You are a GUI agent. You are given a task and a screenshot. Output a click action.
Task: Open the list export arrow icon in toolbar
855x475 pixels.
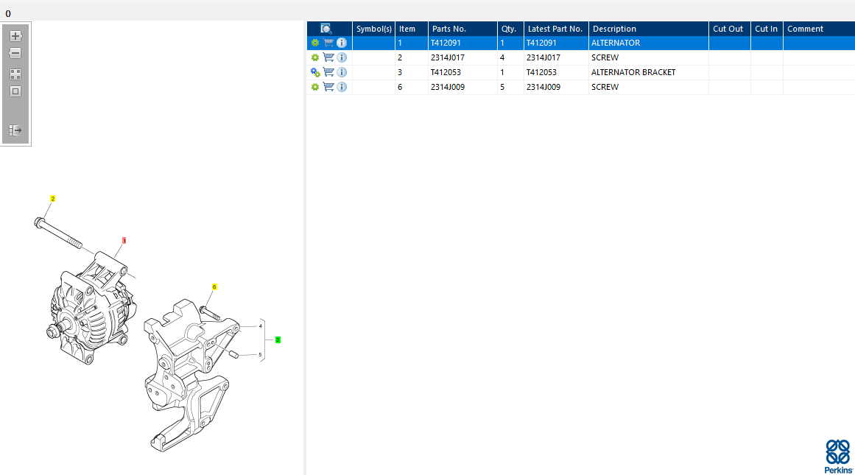pos(15,130)
